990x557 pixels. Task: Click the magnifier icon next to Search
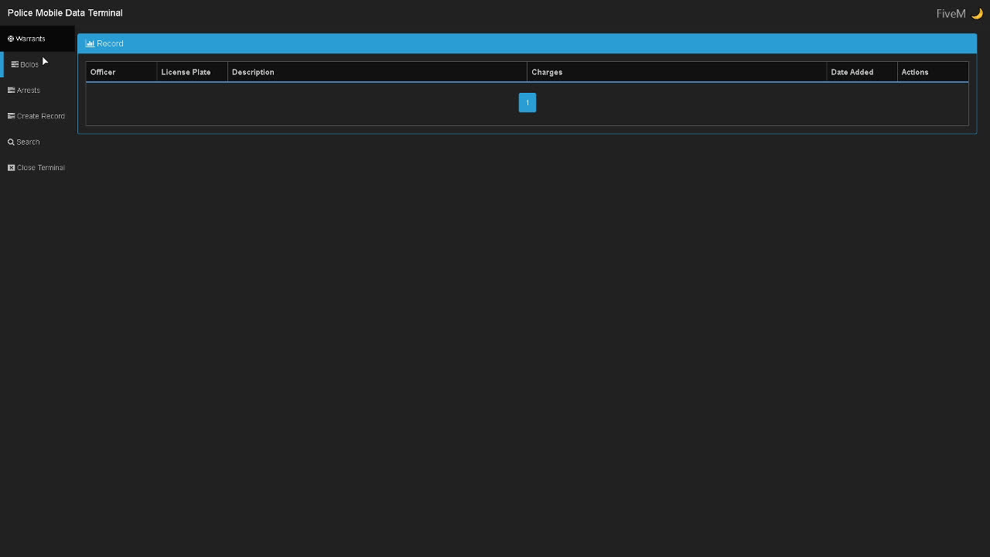click(11, 142)
